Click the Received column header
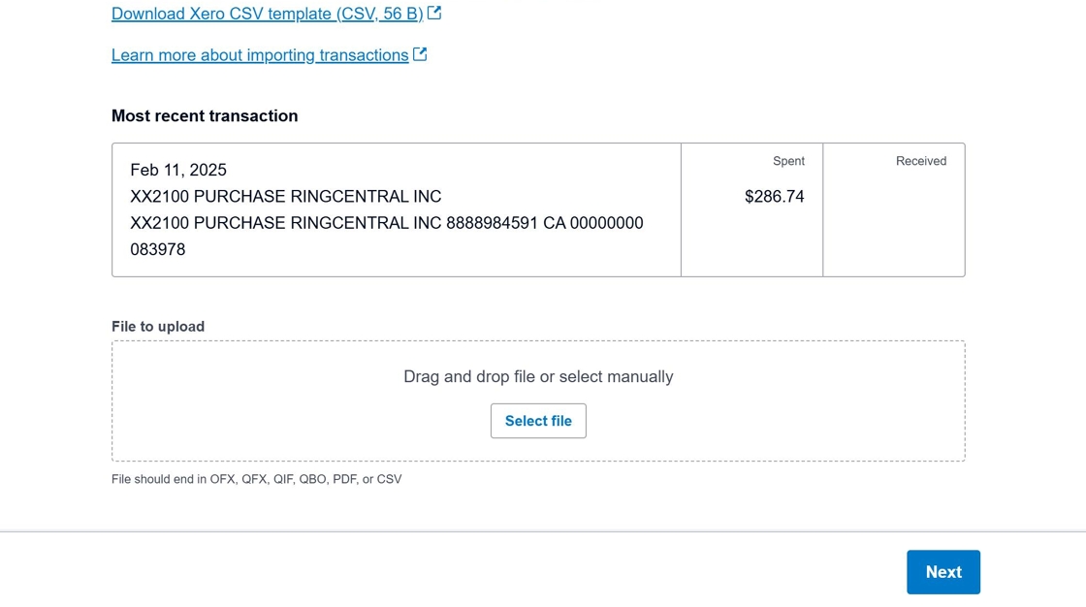Viewport: 1086px width, 607px height. click(x=920, y=161)
